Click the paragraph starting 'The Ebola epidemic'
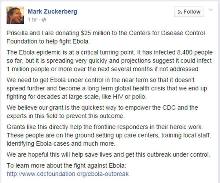Screen dimensions: 220x183 (110, 61)
